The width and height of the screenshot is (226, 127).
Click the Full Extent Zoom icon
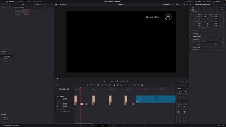[x=135, y=85]
